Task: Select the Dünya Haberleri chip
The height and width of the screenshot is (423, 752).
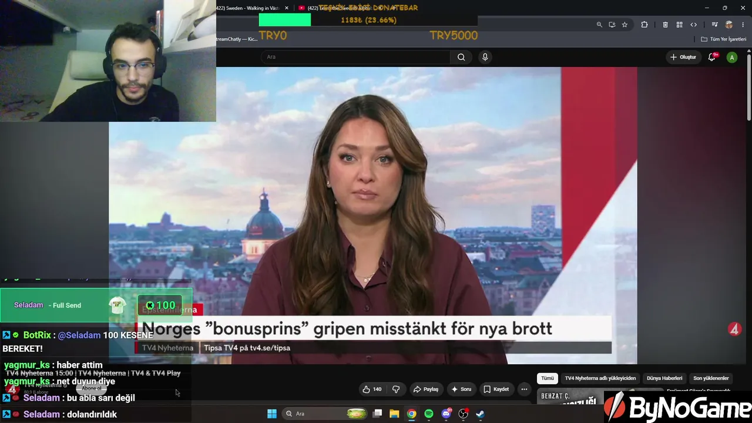Action: pyautogui.click(x=664, y=378)
